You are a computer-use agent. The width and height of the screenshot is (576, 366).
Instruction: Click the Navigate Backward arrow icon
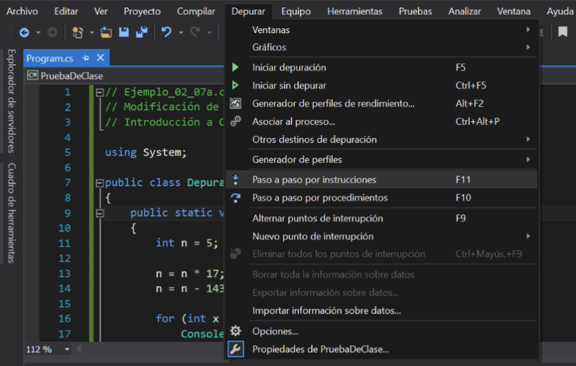coord(24,32)
